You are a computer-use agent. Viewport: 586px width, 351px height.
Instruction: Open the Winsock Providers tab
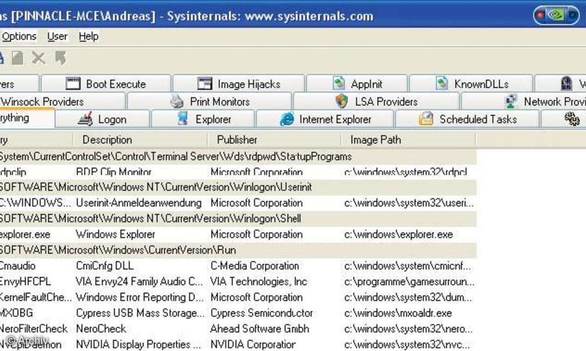coord(62,102)
